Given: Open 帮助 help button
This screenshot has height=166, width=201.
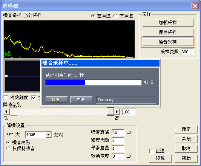Looking at the screenshot, I should coord(186,158).
